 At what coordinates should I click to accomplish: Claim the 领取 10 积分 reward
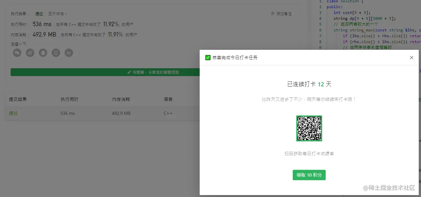[x=309, y=175]
